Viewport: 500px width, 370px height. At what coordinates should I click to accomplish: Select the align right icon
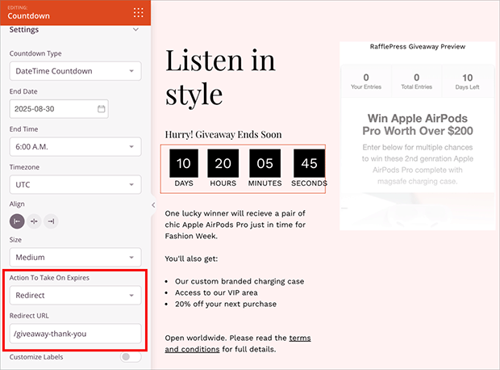pyautogui.click(x=51, y=221)
